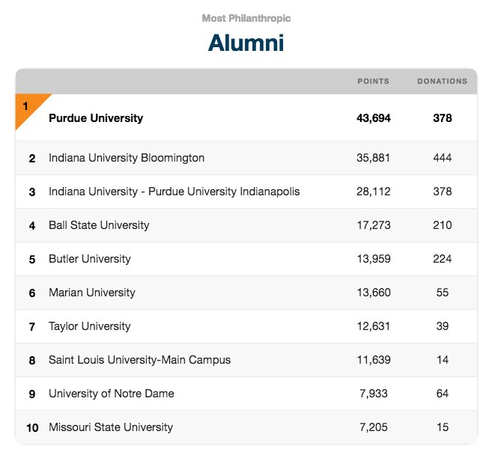Open Indiana University - Purdue University Indianapolis

(174, 192)
